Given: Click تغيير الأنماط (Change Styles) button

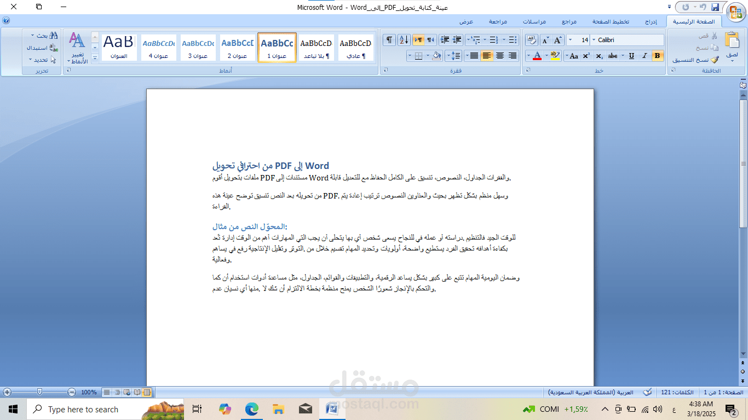Looking at the screenshot, I should [77, 48].
